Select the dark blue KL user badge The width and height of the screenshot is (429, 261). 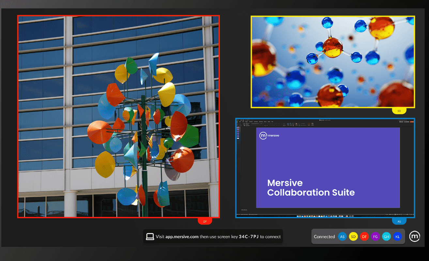point(397,237)
